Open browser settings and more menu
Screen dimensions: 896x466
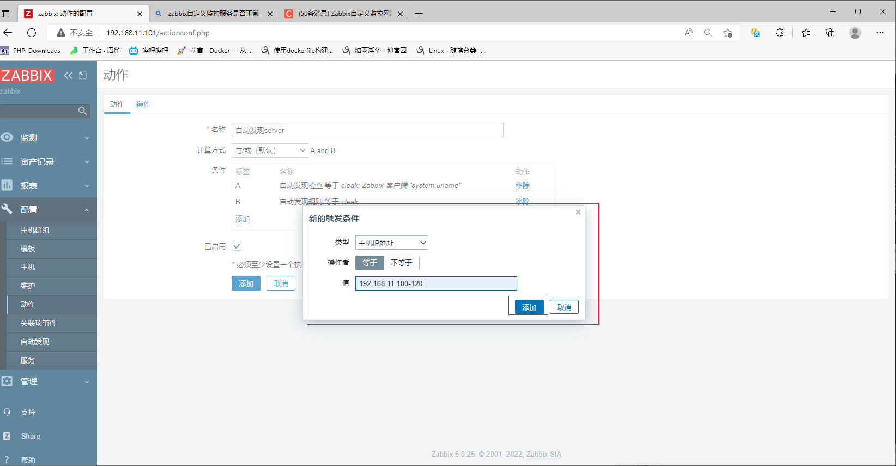(x=880, y=33)
